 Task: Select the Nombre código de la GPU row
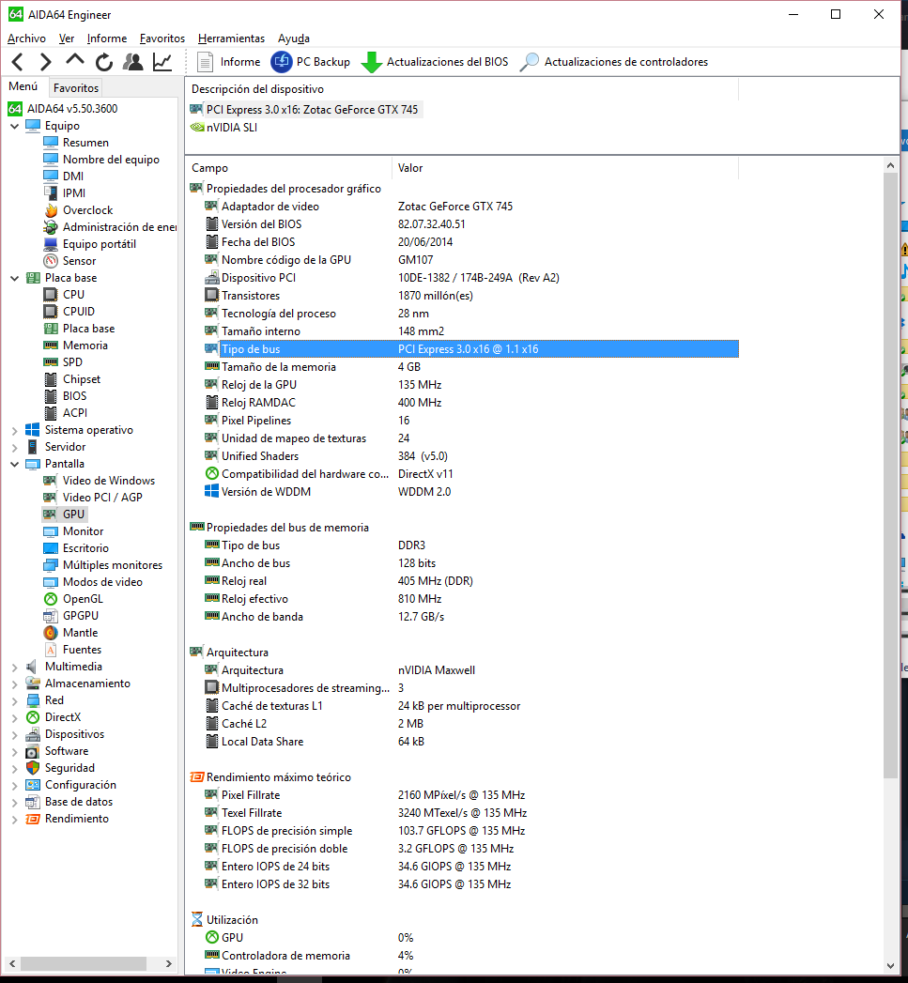pyautogui.click(x=470, y=259)
